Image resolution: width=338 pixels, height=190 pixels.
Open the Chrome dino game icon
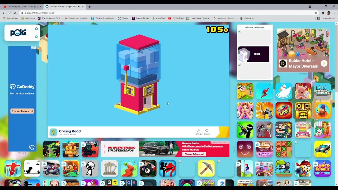pos(32,168)
